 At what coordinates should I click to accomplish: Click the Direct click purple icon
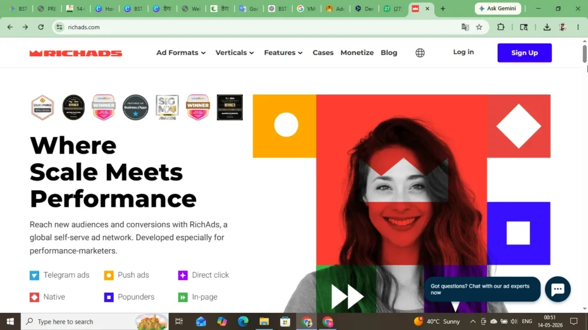tap(183, 276)
